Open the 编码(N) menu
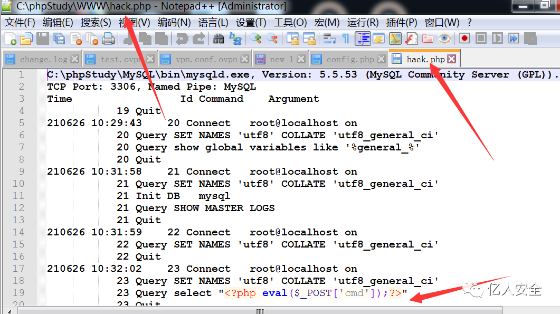Viewport: 560px width, 314px height. tap(174, 23)
